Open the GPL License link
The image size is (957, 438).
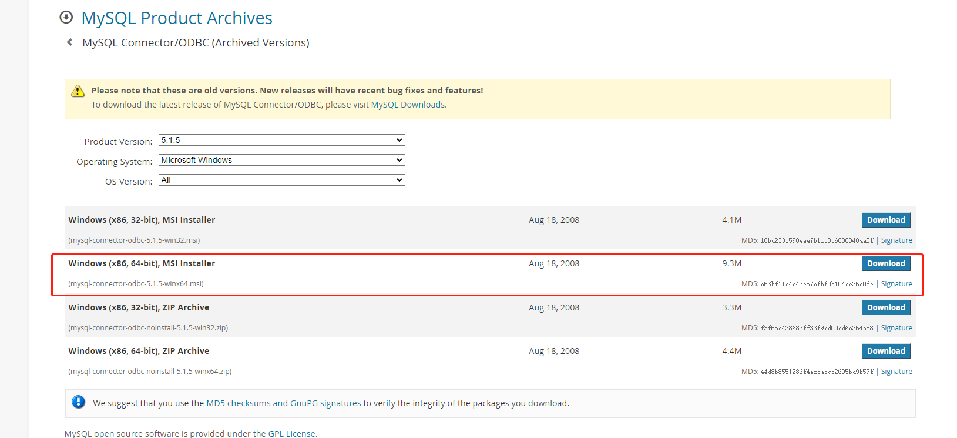pyautogui.click(x=291, y=434)
